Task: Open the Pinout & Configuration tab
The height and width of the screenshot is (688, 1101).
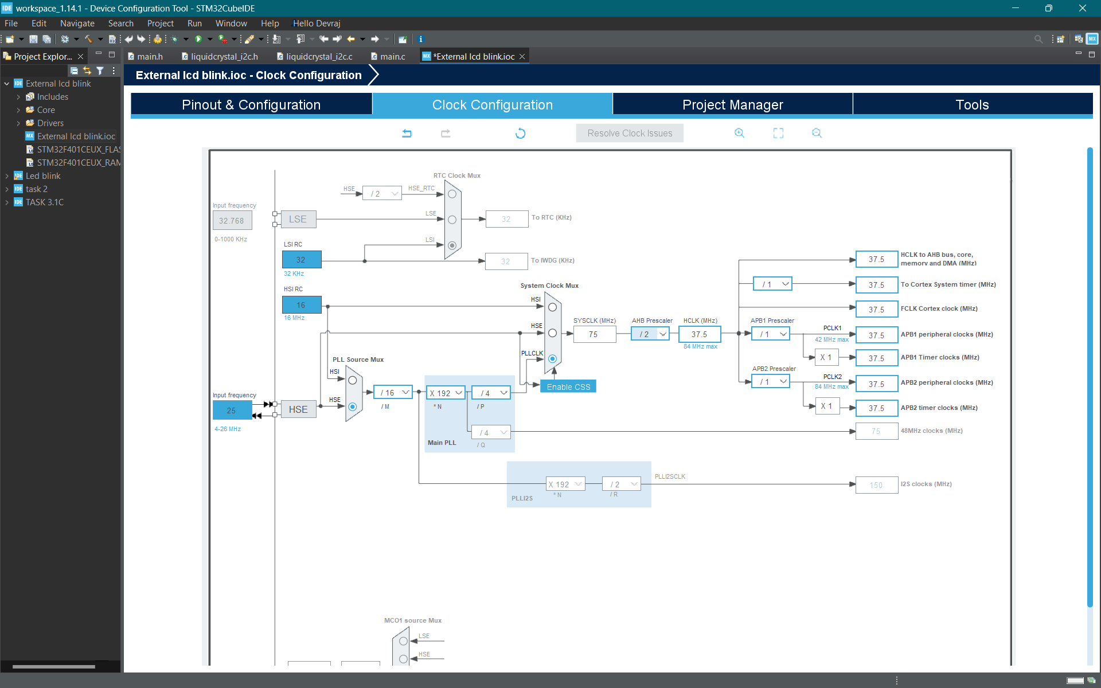Action: (251, 105)
